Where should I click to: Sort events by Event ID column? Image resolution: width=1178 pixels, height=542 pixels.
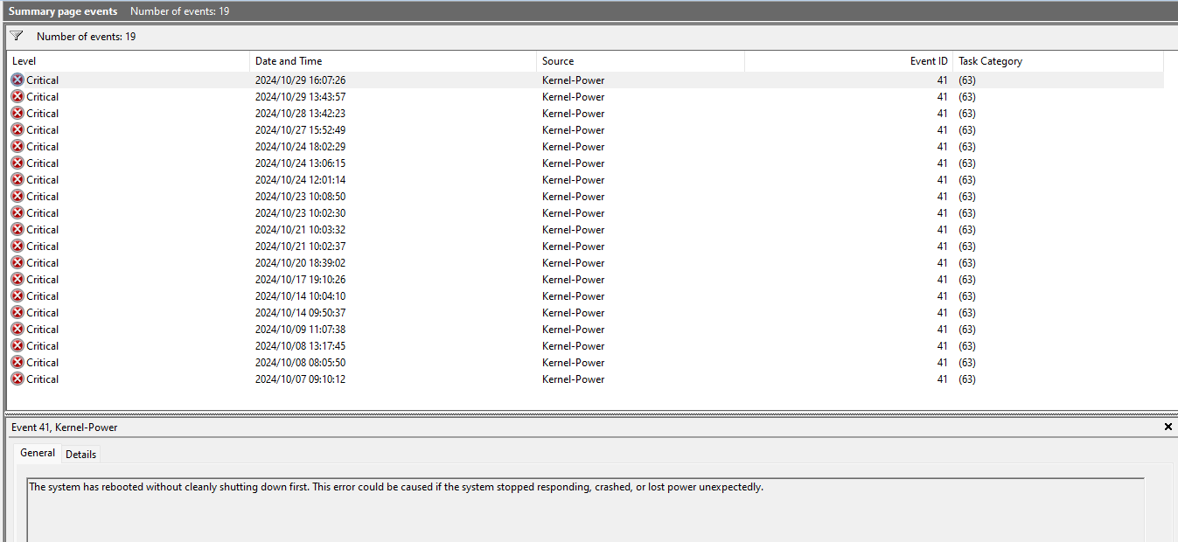pos(930,60)
